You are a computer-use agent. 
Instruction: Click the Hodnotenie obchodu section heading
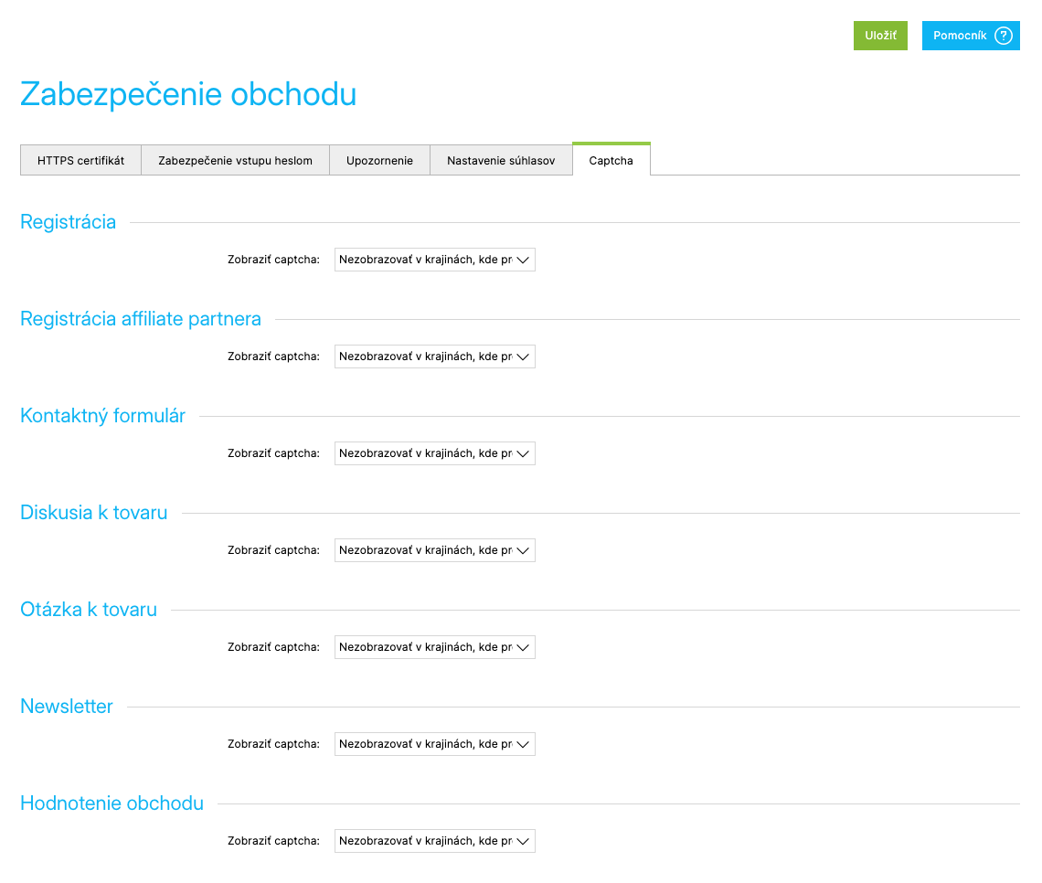[112, 803]
